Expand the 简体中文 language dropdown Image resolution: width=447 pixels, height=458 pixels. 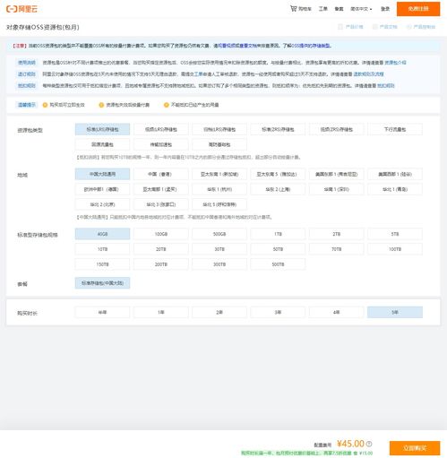click(361, 9)
